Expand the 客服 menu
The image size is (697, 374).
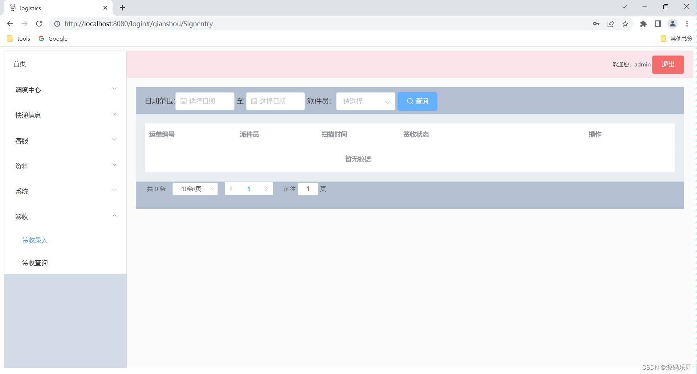(65, 141)
